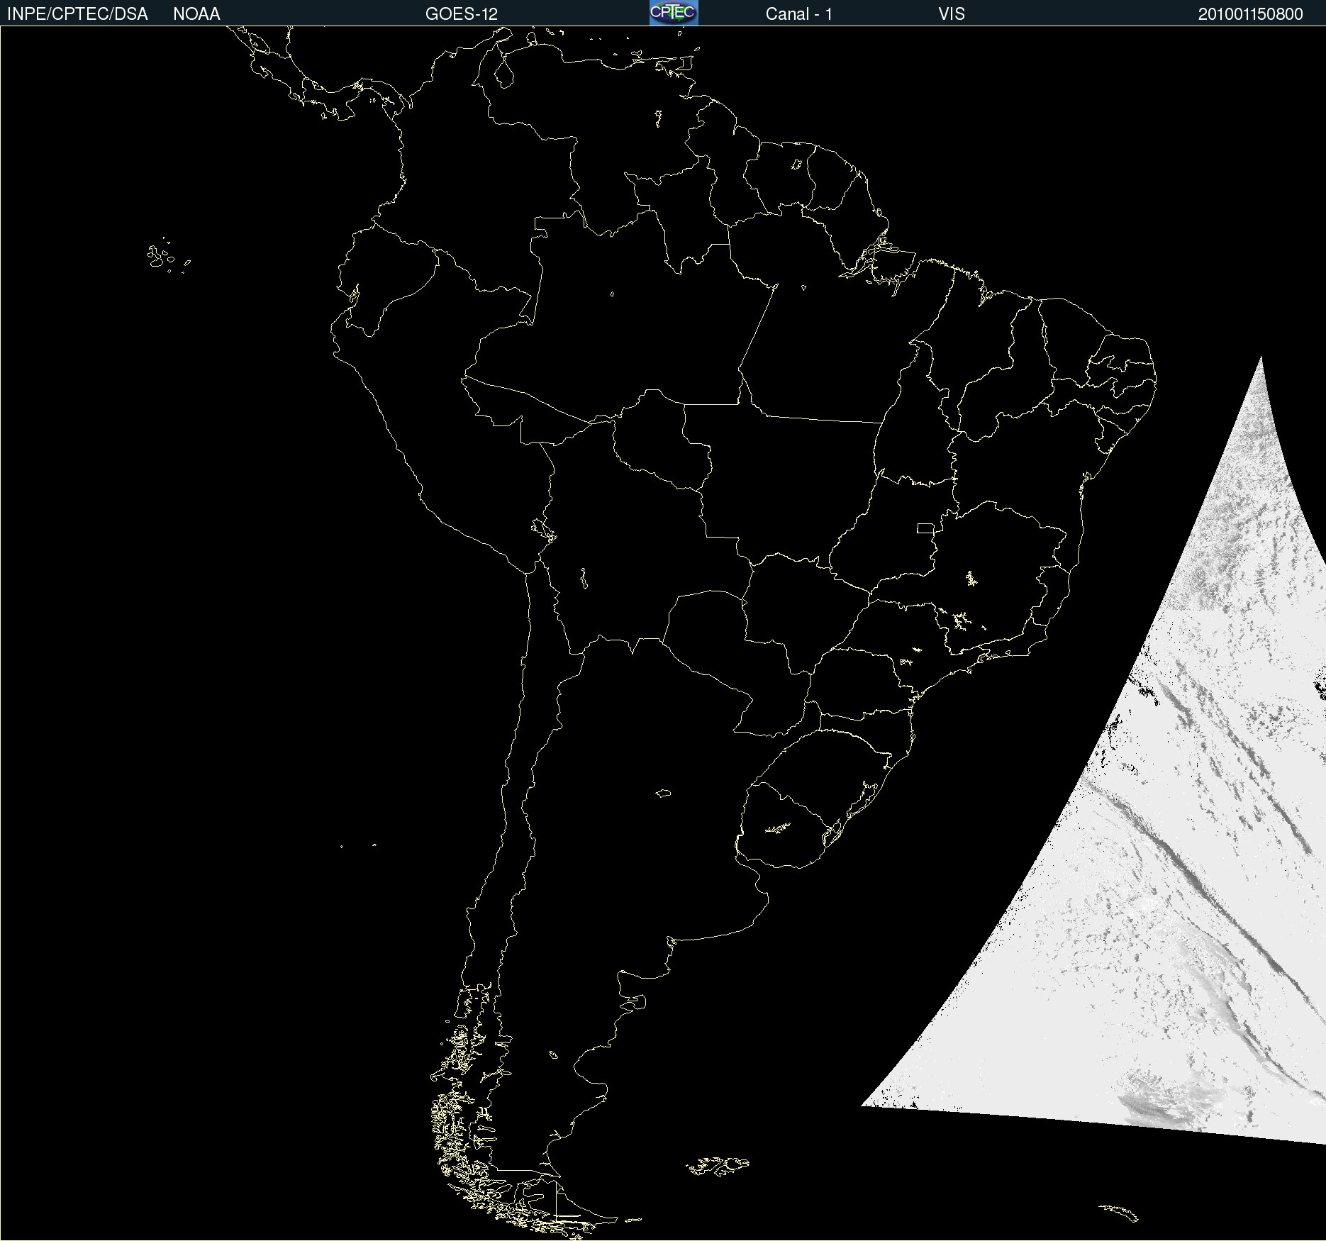Click the Federal District rectangle in Brazil
Image resolution: width=1326 pixels, height=1241 pixels.
click(925, 528)
